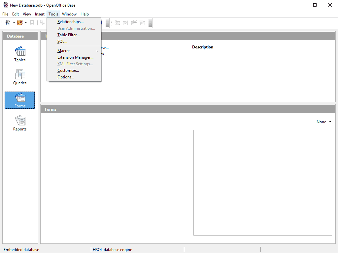Select the Queries icon in Database pane
Image resolution: width=338 pixels, height=253 pixels.
[20, 77]
